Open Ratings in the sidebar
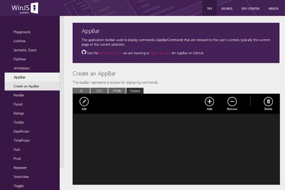The image size is (285, 190). point(19,113)
